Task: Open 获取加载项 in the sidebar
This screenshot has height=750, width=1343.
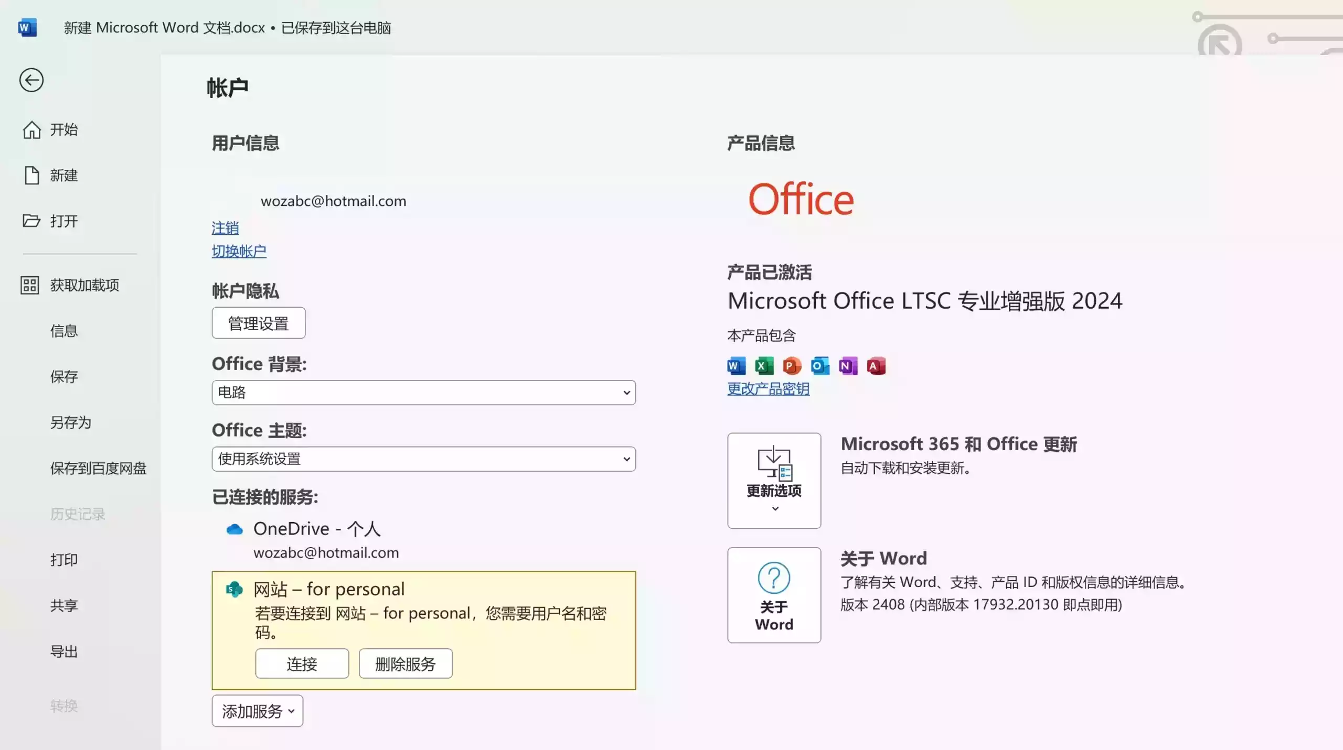Action: 84,285
